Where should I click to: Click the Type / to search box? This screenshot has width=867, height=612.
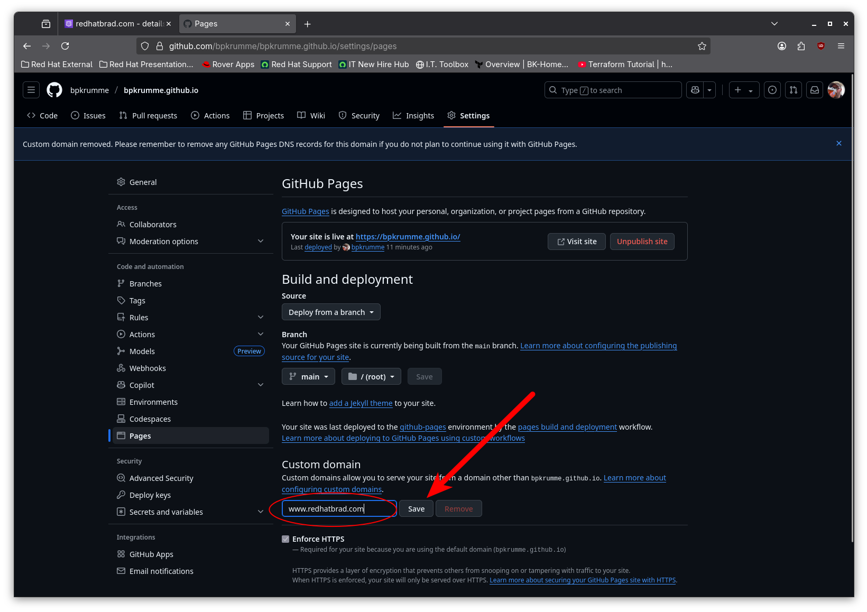click(613, 90)
